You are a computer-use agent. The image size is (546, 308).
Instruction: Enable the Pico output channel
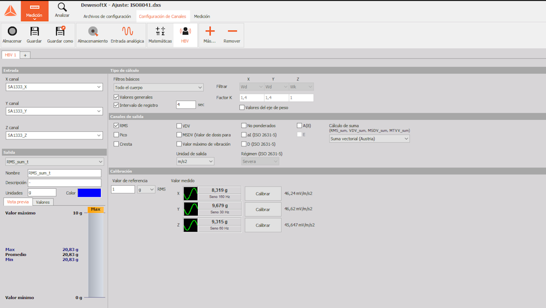click(x=116, y=135)
